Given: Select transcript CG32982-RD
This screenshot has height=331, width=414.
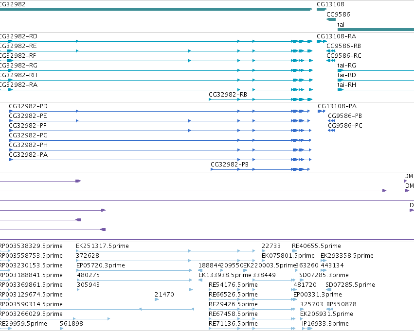Looking at the screenshot, I should (x=18, y=36).
